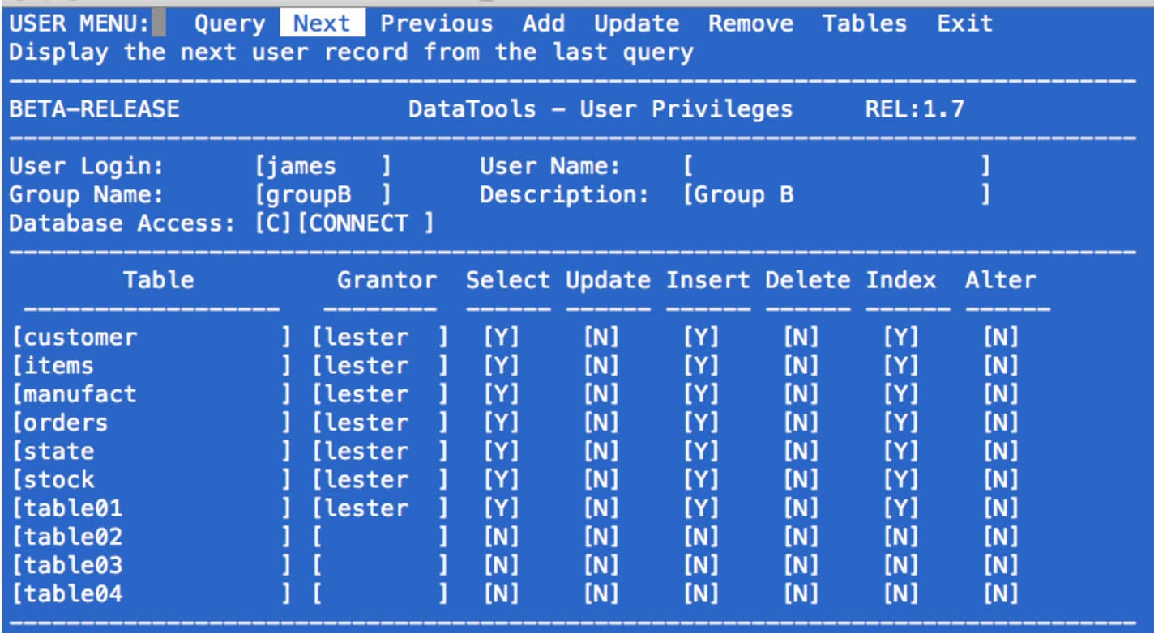Click the empty Grantor field for table03
Viewport: 1154px width, 633px height.
(379, 565)
